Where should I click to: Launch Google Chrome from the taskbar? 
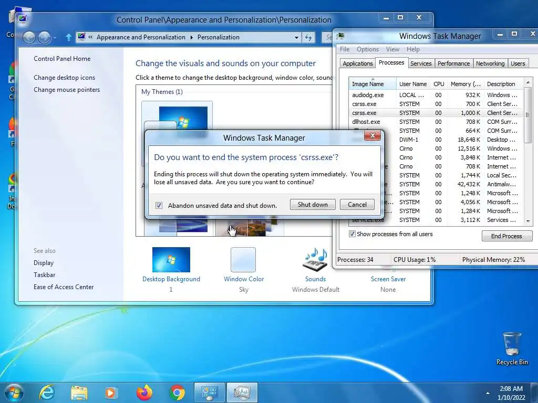tap(177, 393)
